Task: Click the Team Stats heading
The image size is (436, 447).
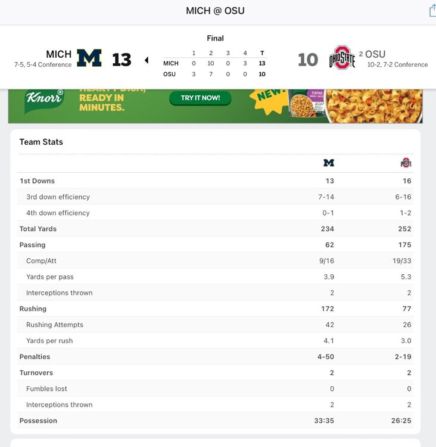Action: [41, 142]
